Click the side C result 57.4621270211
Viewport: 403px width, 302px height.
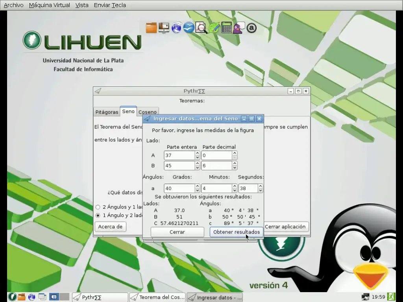pos(179,223)
